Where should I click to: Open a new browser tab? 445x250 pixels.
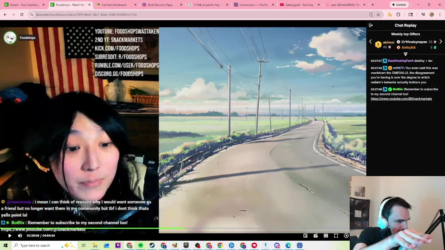pos(372,5)
